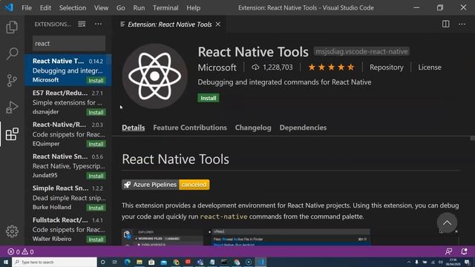The image size is (475, 267).
Task: Click the split editor icon
Action: (x=445, y=24)
